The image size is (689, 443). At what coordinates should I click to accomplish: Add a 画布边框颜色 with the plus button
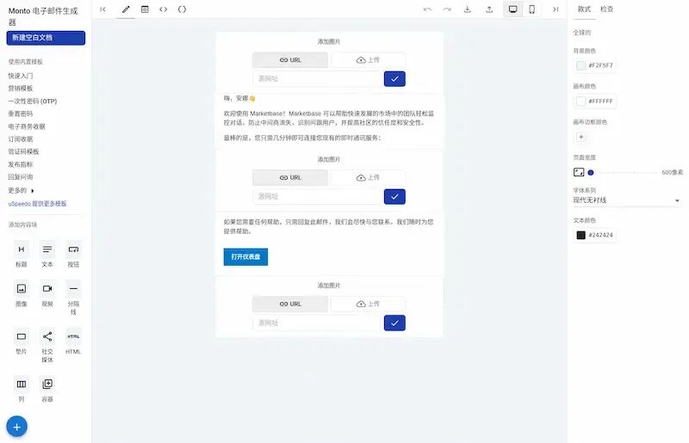[580, 137]
